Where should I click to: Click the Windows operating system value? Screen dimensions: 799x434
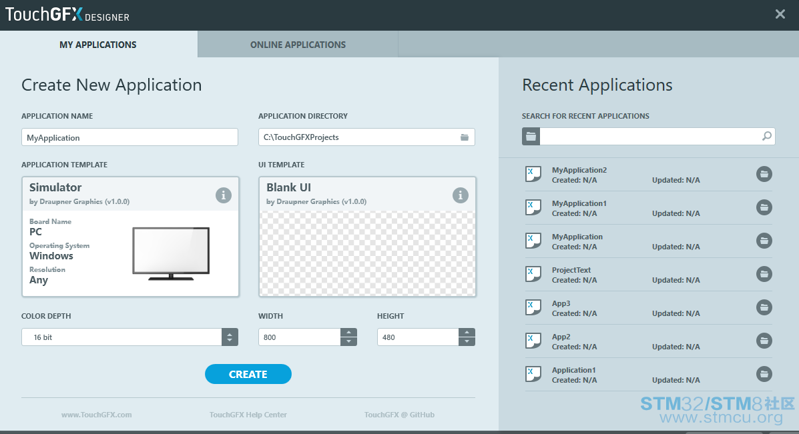tap(51, 256)
